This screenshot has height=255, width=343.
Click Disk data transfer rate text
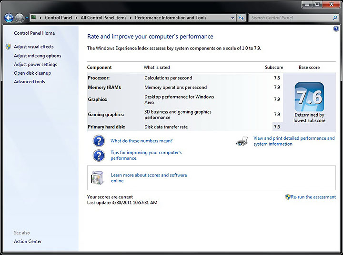pyautogui.click(x=166, y=127)
